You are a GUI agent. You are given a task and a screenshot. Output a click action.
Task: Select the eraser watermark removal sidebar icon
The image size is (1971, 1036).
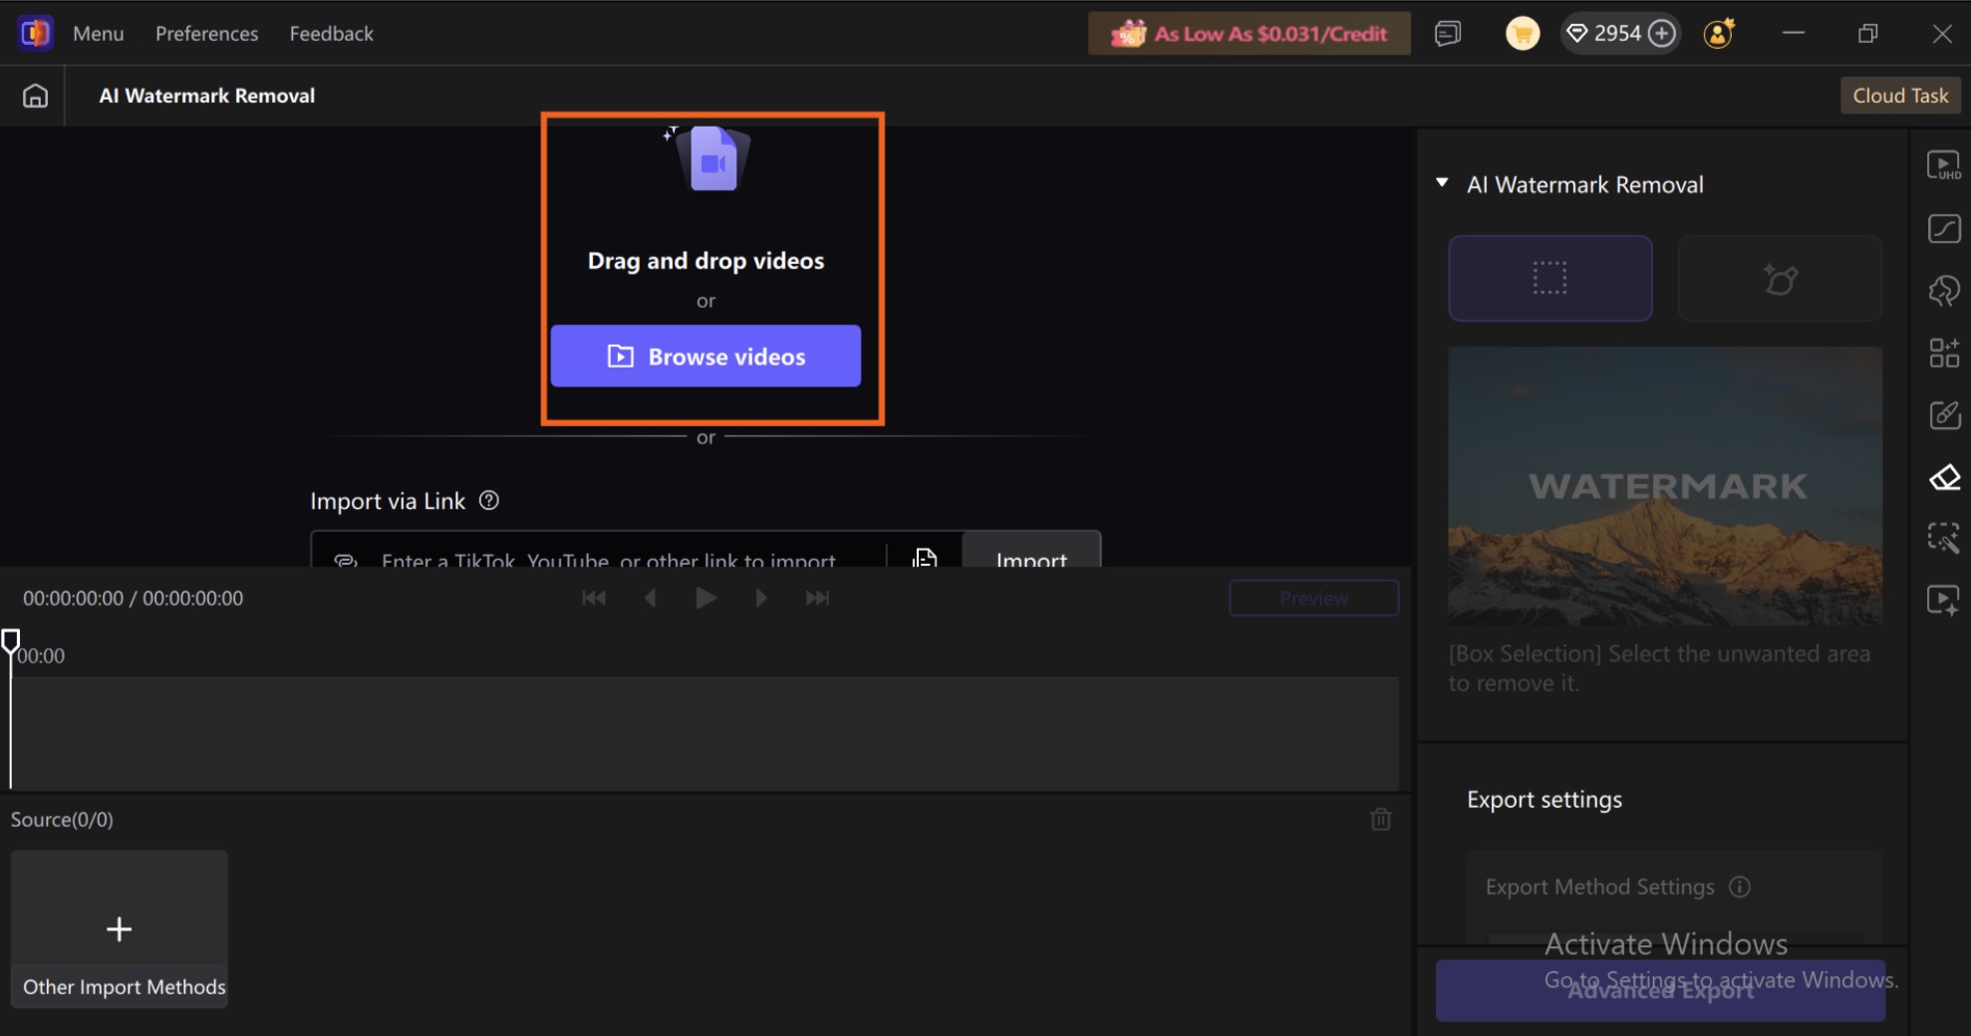[x=1944, y=478]
